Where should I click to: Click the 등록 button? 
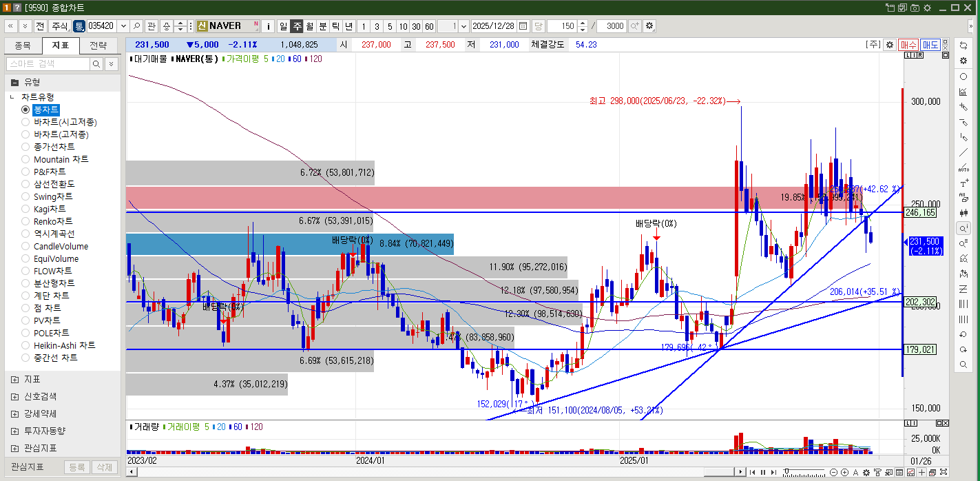point(77,467)
